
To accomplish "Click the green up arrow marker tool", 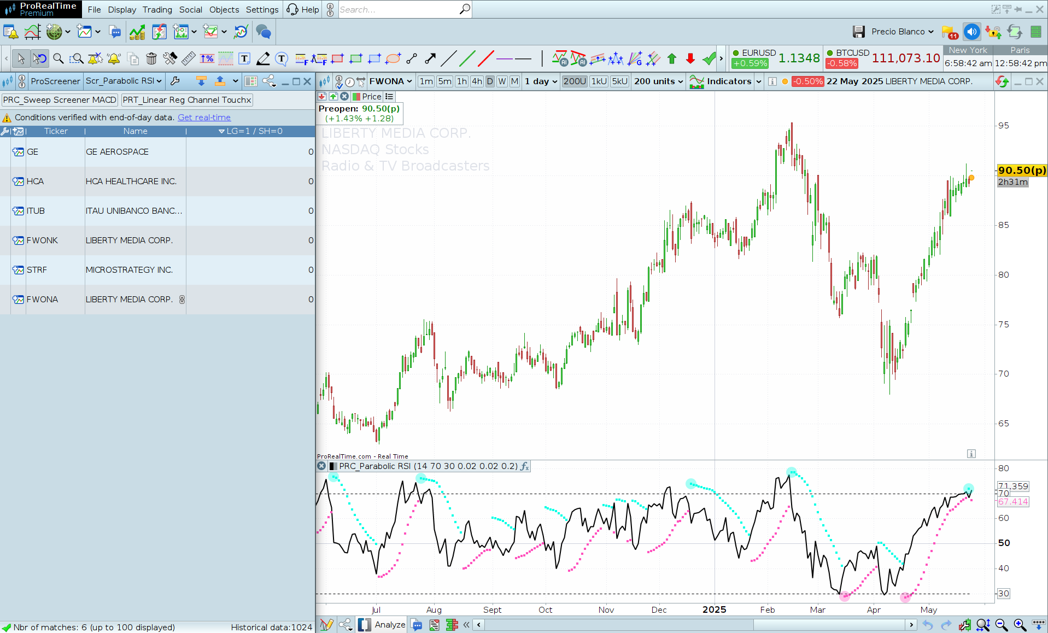I will click(x=672, y=58).
